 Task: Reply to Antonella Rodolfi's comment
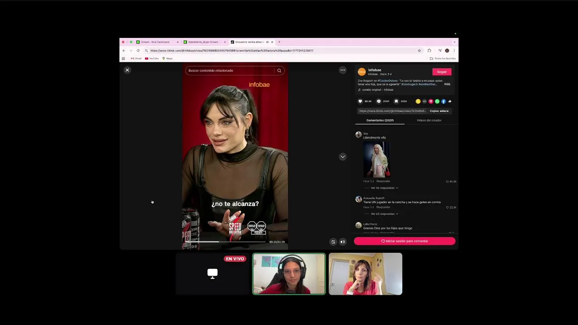pyautogui.click(x=383, y=207)
